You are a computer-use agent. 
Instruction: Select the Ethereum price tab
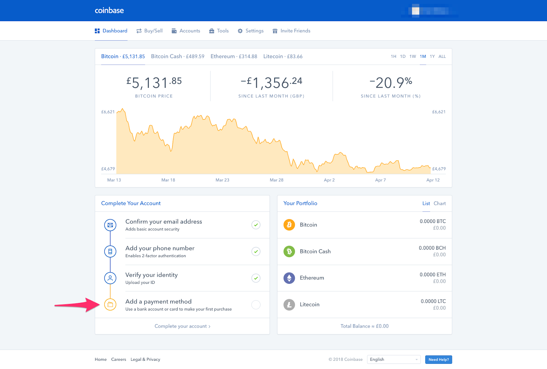click(x=234, y=56)
